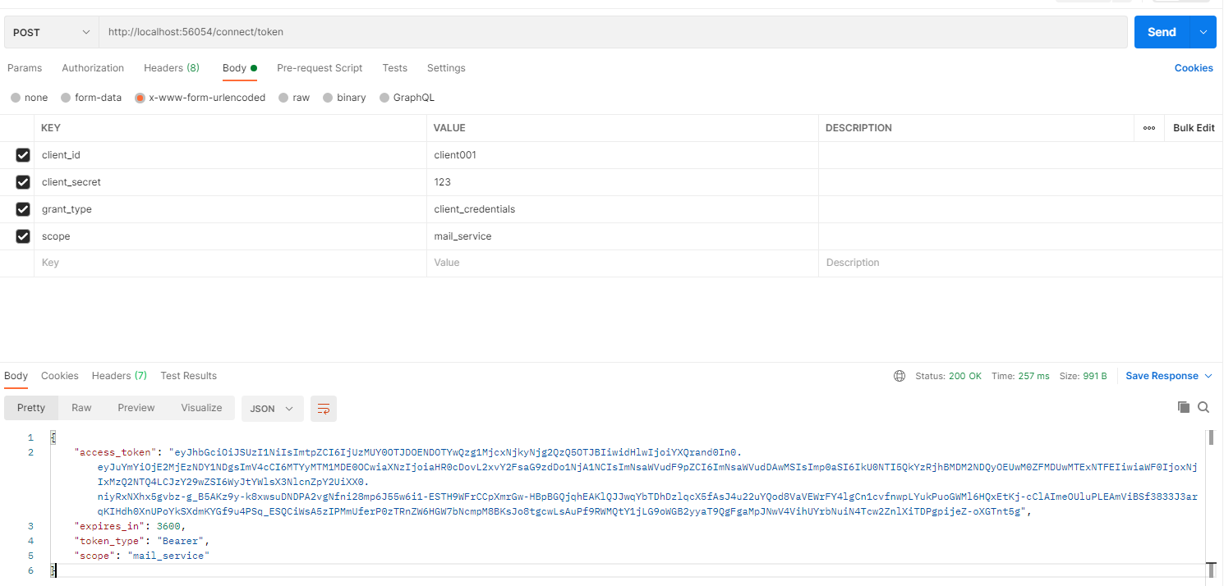
Task: Open the request Headers (8) tab
Action: (172, 68)
